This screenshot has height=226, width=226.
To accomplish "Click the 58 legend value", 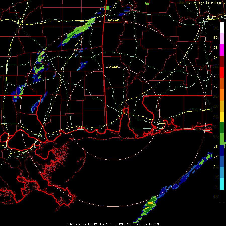I will click(x=216, y=47).
